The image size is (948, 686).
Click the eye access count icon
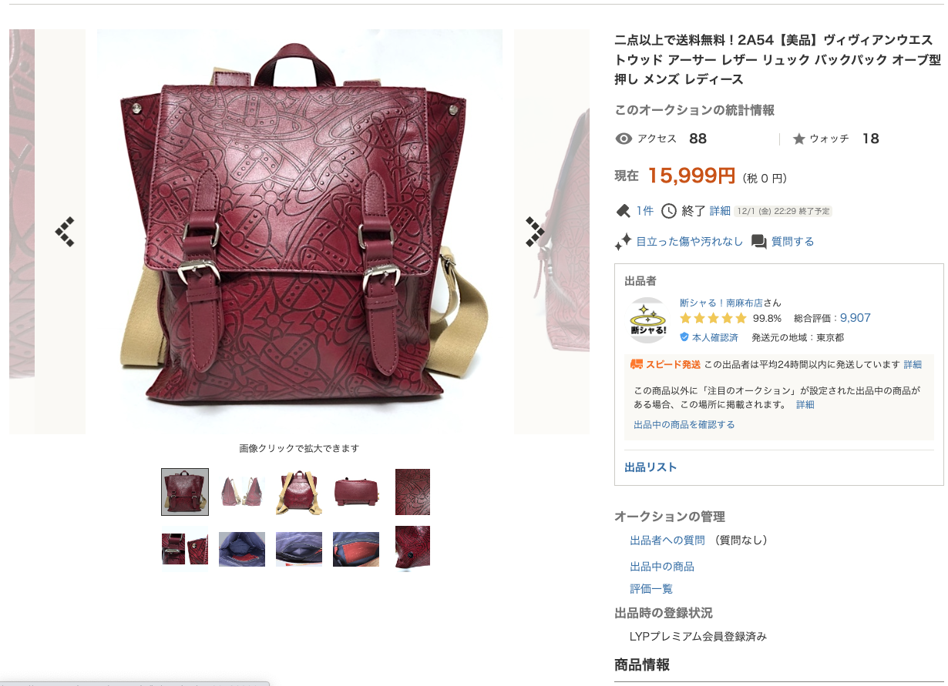(x=624, y=139)
